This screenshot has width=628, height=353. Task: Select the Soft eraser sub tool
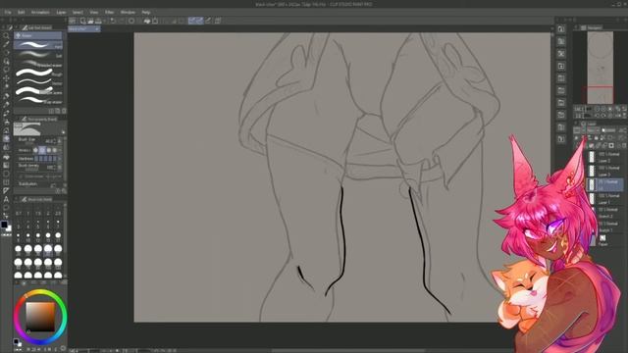[38, 55]
